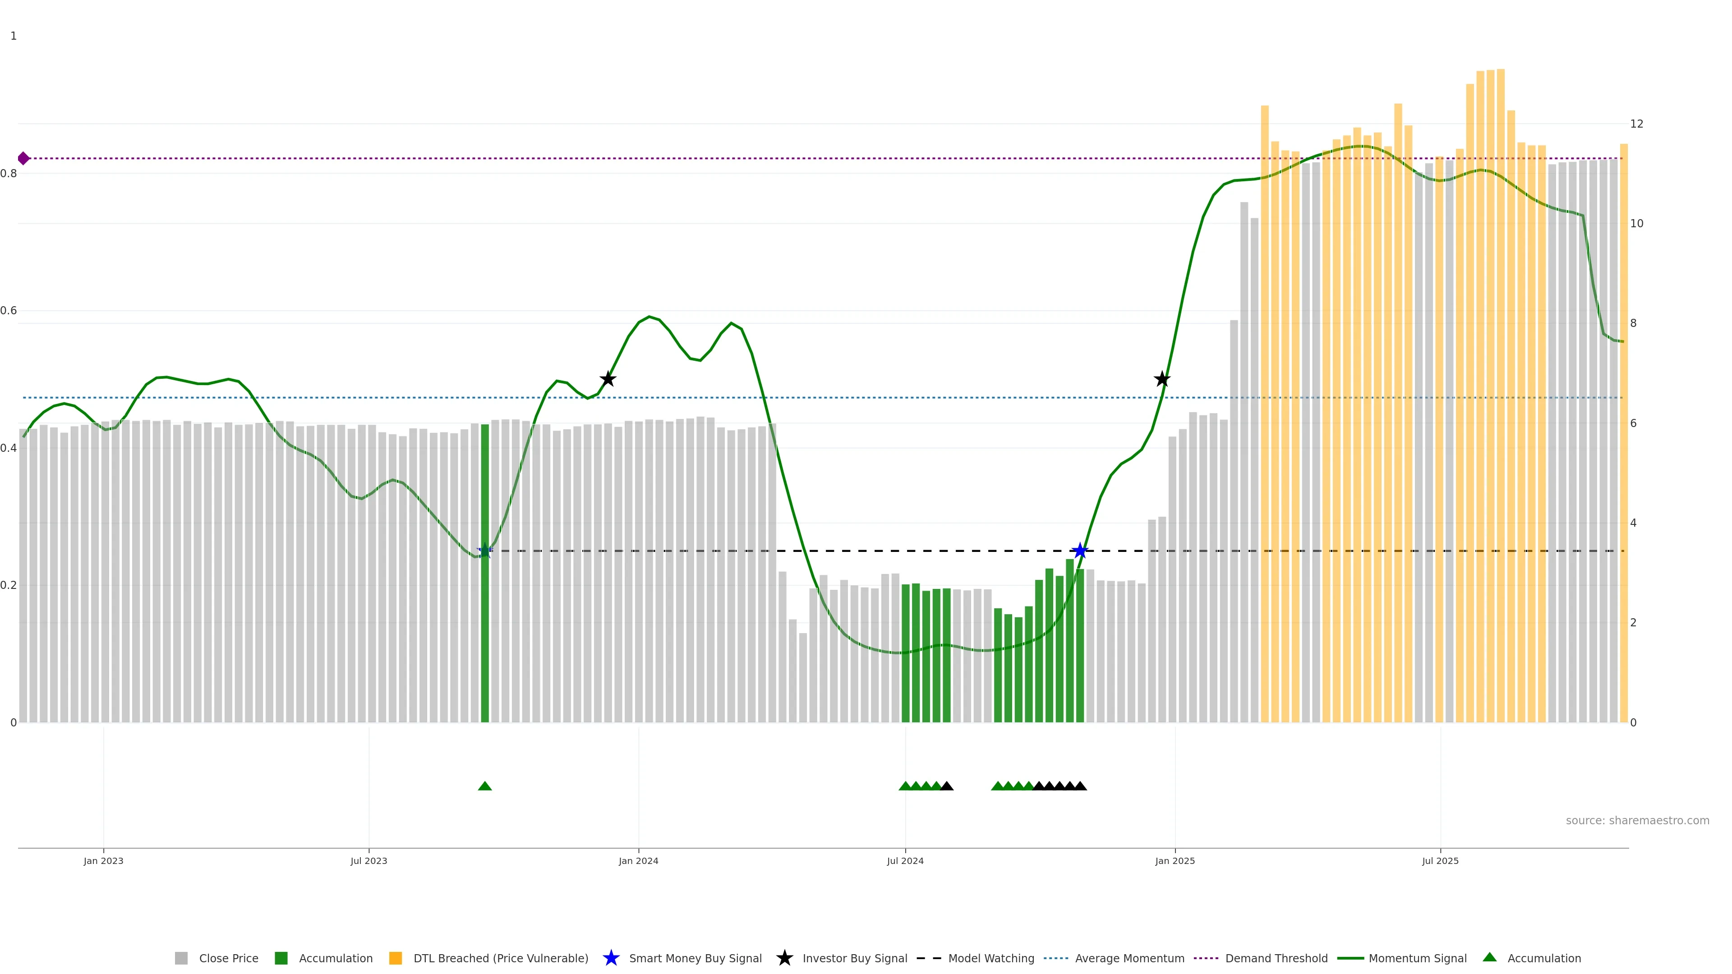This screenshot has height=974, width=1732.
Task: Click Average Momentum legend label
Action: (1129, 959)
